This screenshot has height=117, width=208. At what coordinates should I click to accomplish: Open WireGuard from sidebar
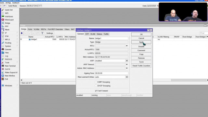tap(9, 20)
